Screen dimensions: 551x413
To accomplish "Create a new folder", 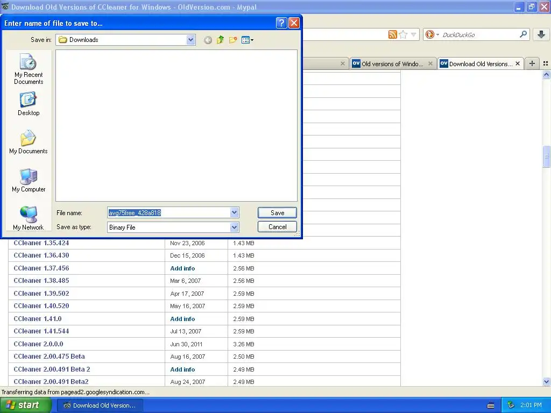I will tap(233, 40).
